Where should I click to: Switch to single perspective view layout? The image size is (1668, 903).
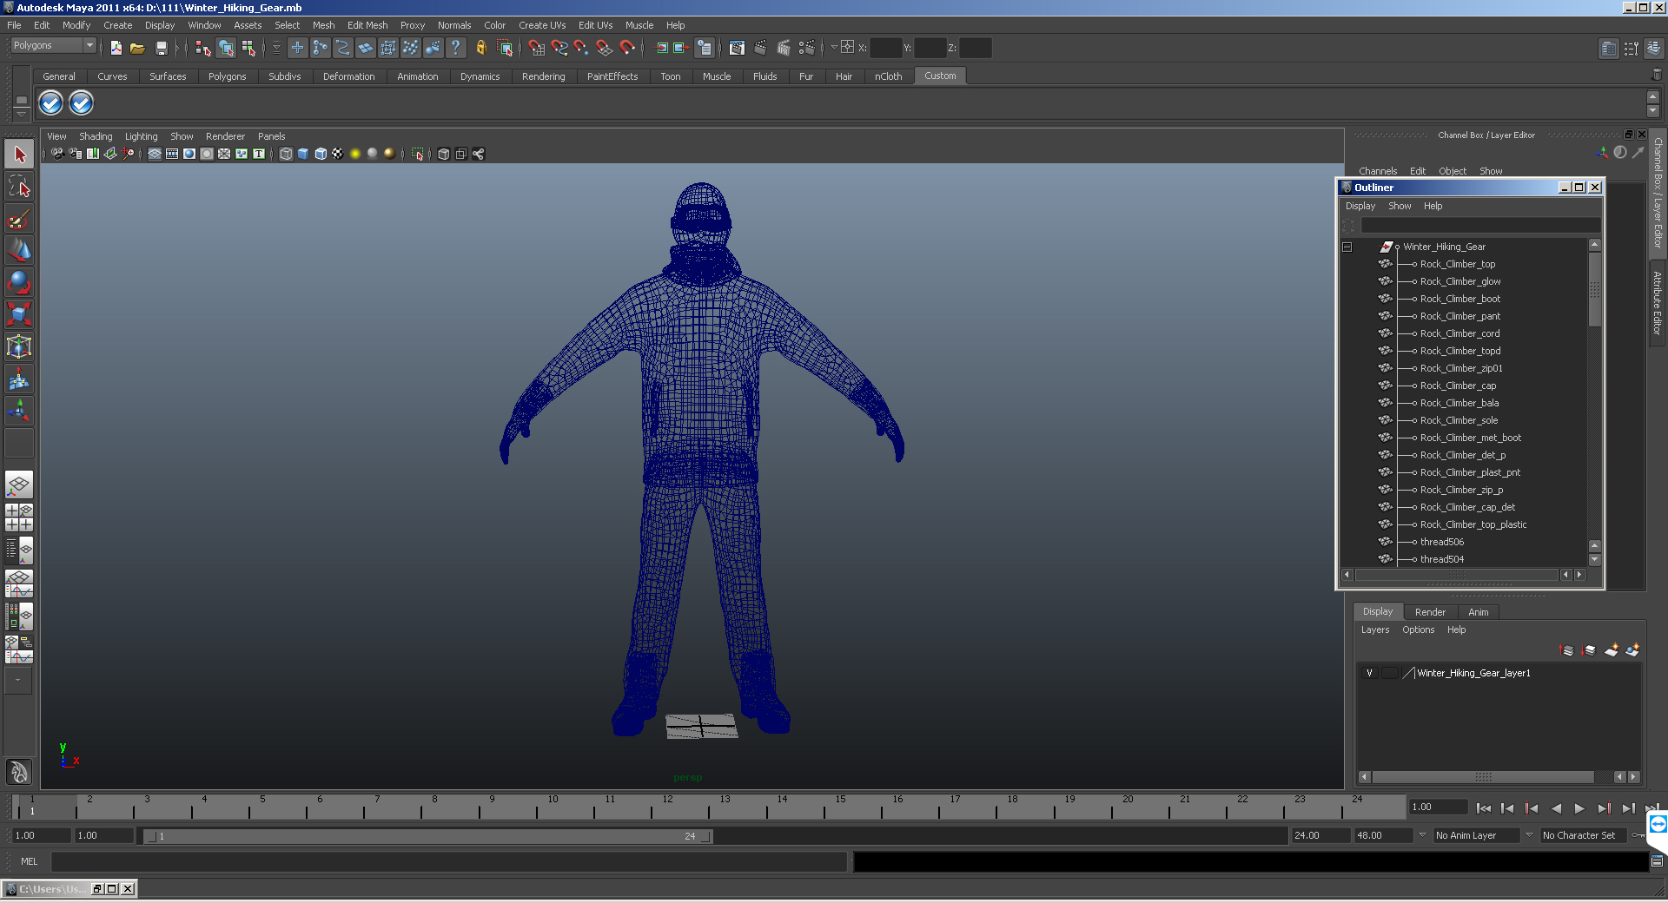pyautogui.click(x=19, y=484)
